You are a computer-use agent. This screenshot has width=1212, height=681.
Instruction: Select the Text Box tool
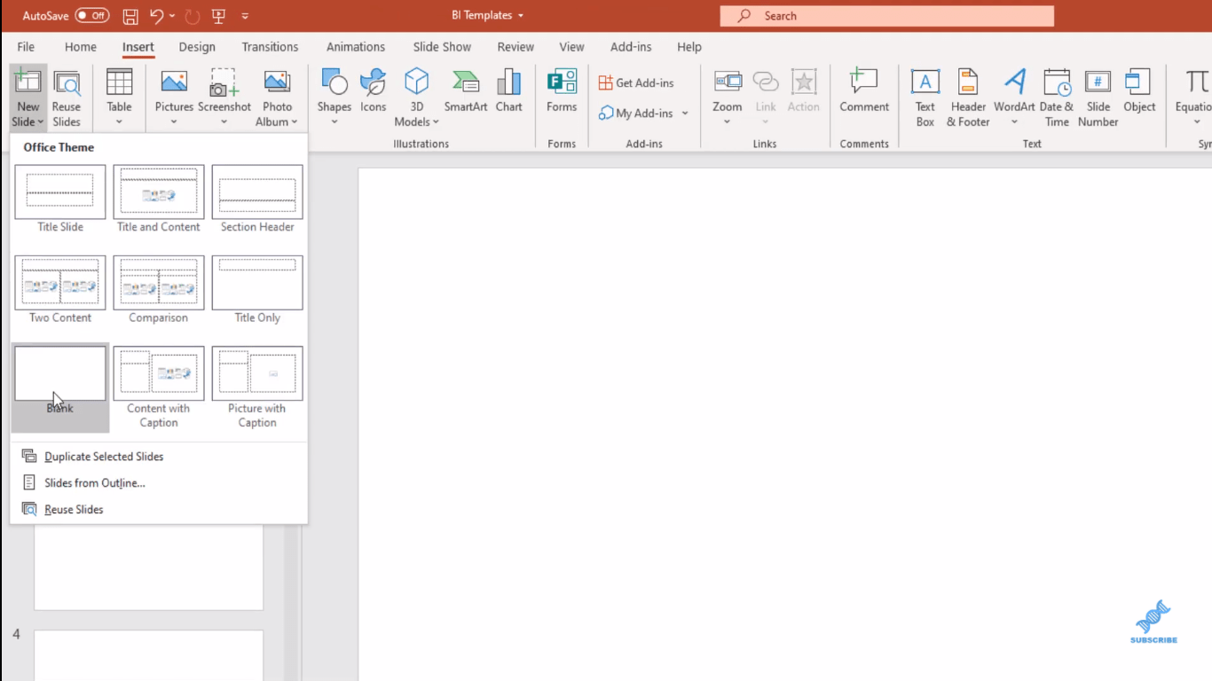pos(925,98)
